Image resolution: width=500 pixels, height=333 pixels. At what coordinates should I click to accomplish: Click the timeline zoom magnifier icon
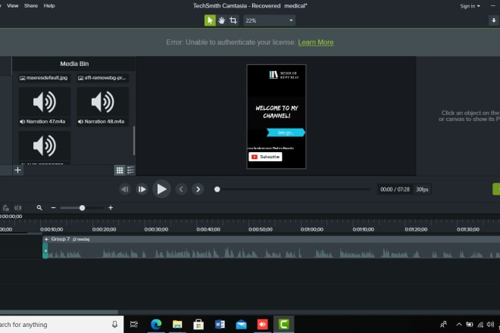[x=39, y=208]
